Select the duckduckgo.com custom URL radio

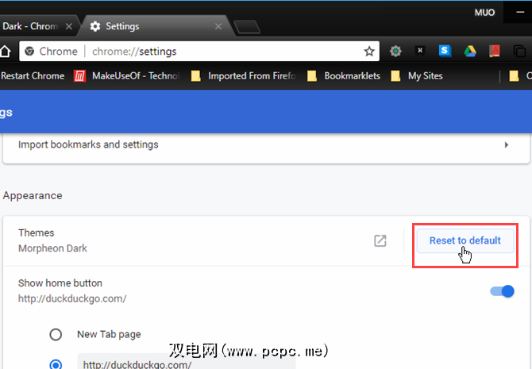click(x=56, y=364)
